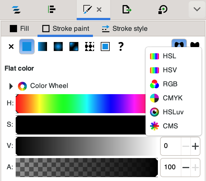Expand the panel tabs overflow chevron
This screenshot has height=181, width=206.
pos(197,10)
